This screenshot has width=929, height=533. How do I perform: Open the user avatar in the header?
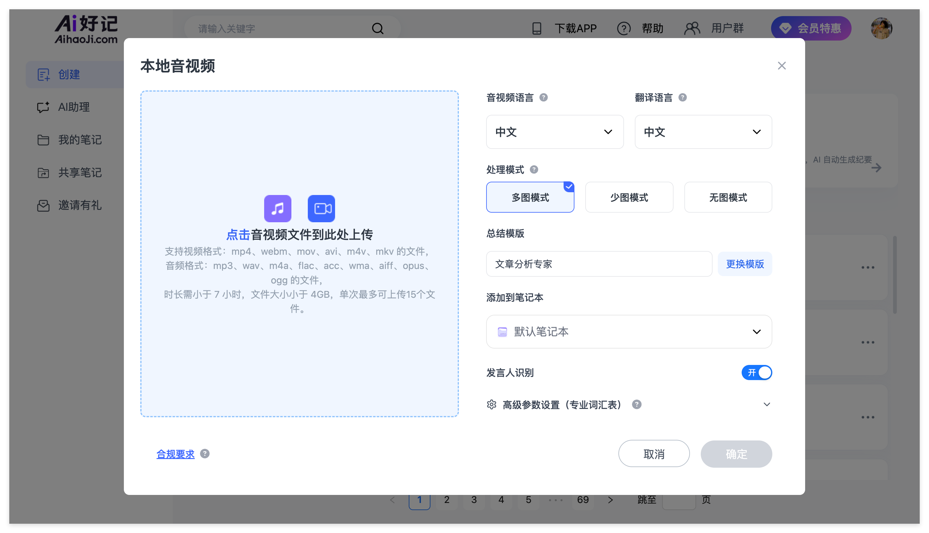pyautogui.click(x=881, y=28)
